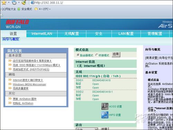Open the 语言 language dropdown

(87, 129)
